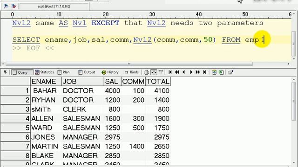Click the word parameters in the editor
The image size is (298, 167).
tap(240, 23)
